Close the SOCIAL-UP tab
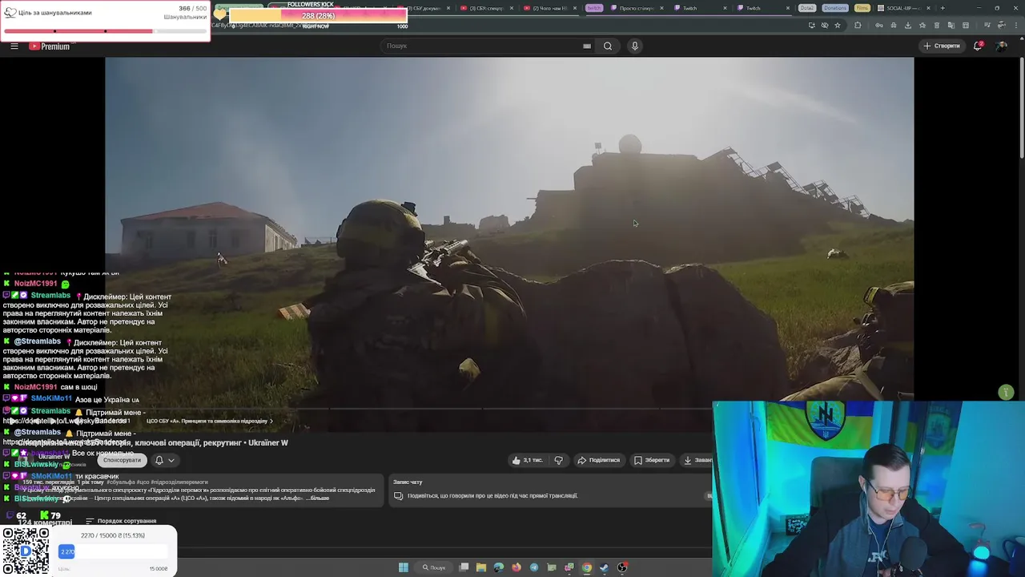 (929, 8)
